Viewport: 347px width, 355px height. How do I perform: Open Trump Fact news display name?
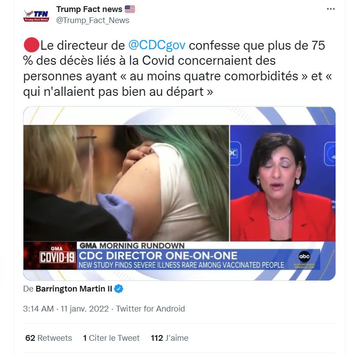click(89, 9)
